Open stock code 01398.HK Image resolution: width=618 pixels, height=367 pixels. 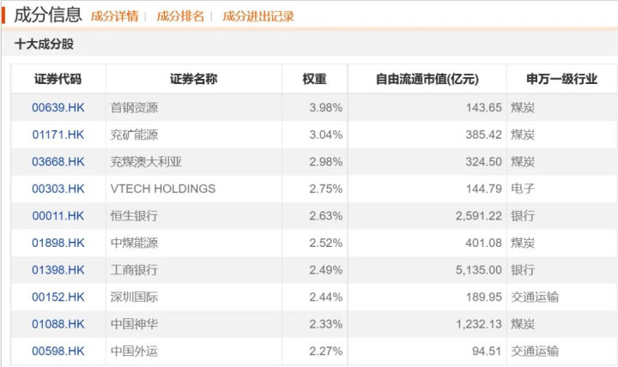58,269
